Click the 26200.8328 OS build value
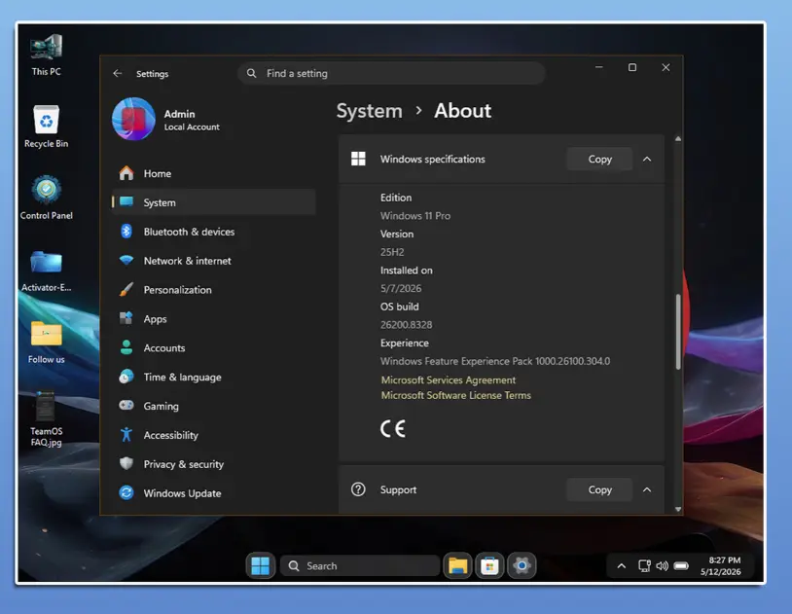Screen dimensions: 792x614 406,324
